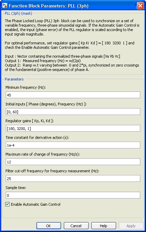Click the Apply button
146x232 pixels.
point(131,226)
